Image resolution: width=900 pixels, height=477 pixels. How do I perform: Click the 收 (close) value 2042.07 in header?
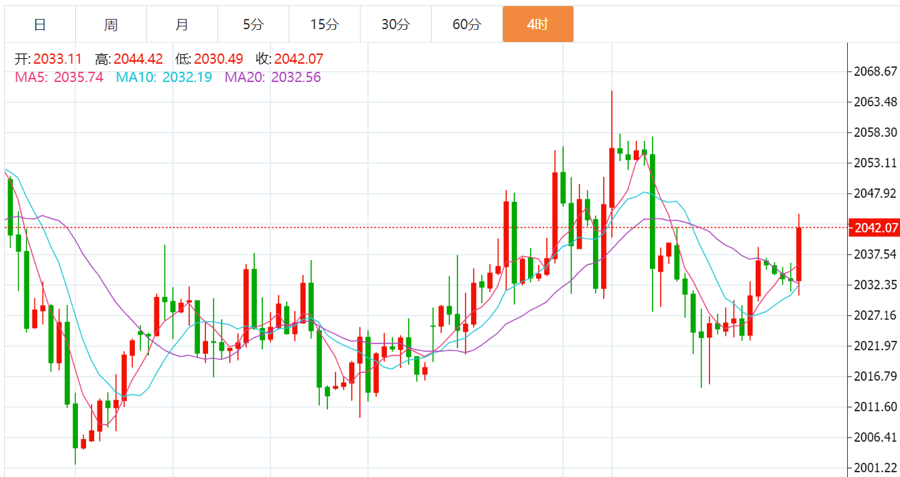coord(299,59)
